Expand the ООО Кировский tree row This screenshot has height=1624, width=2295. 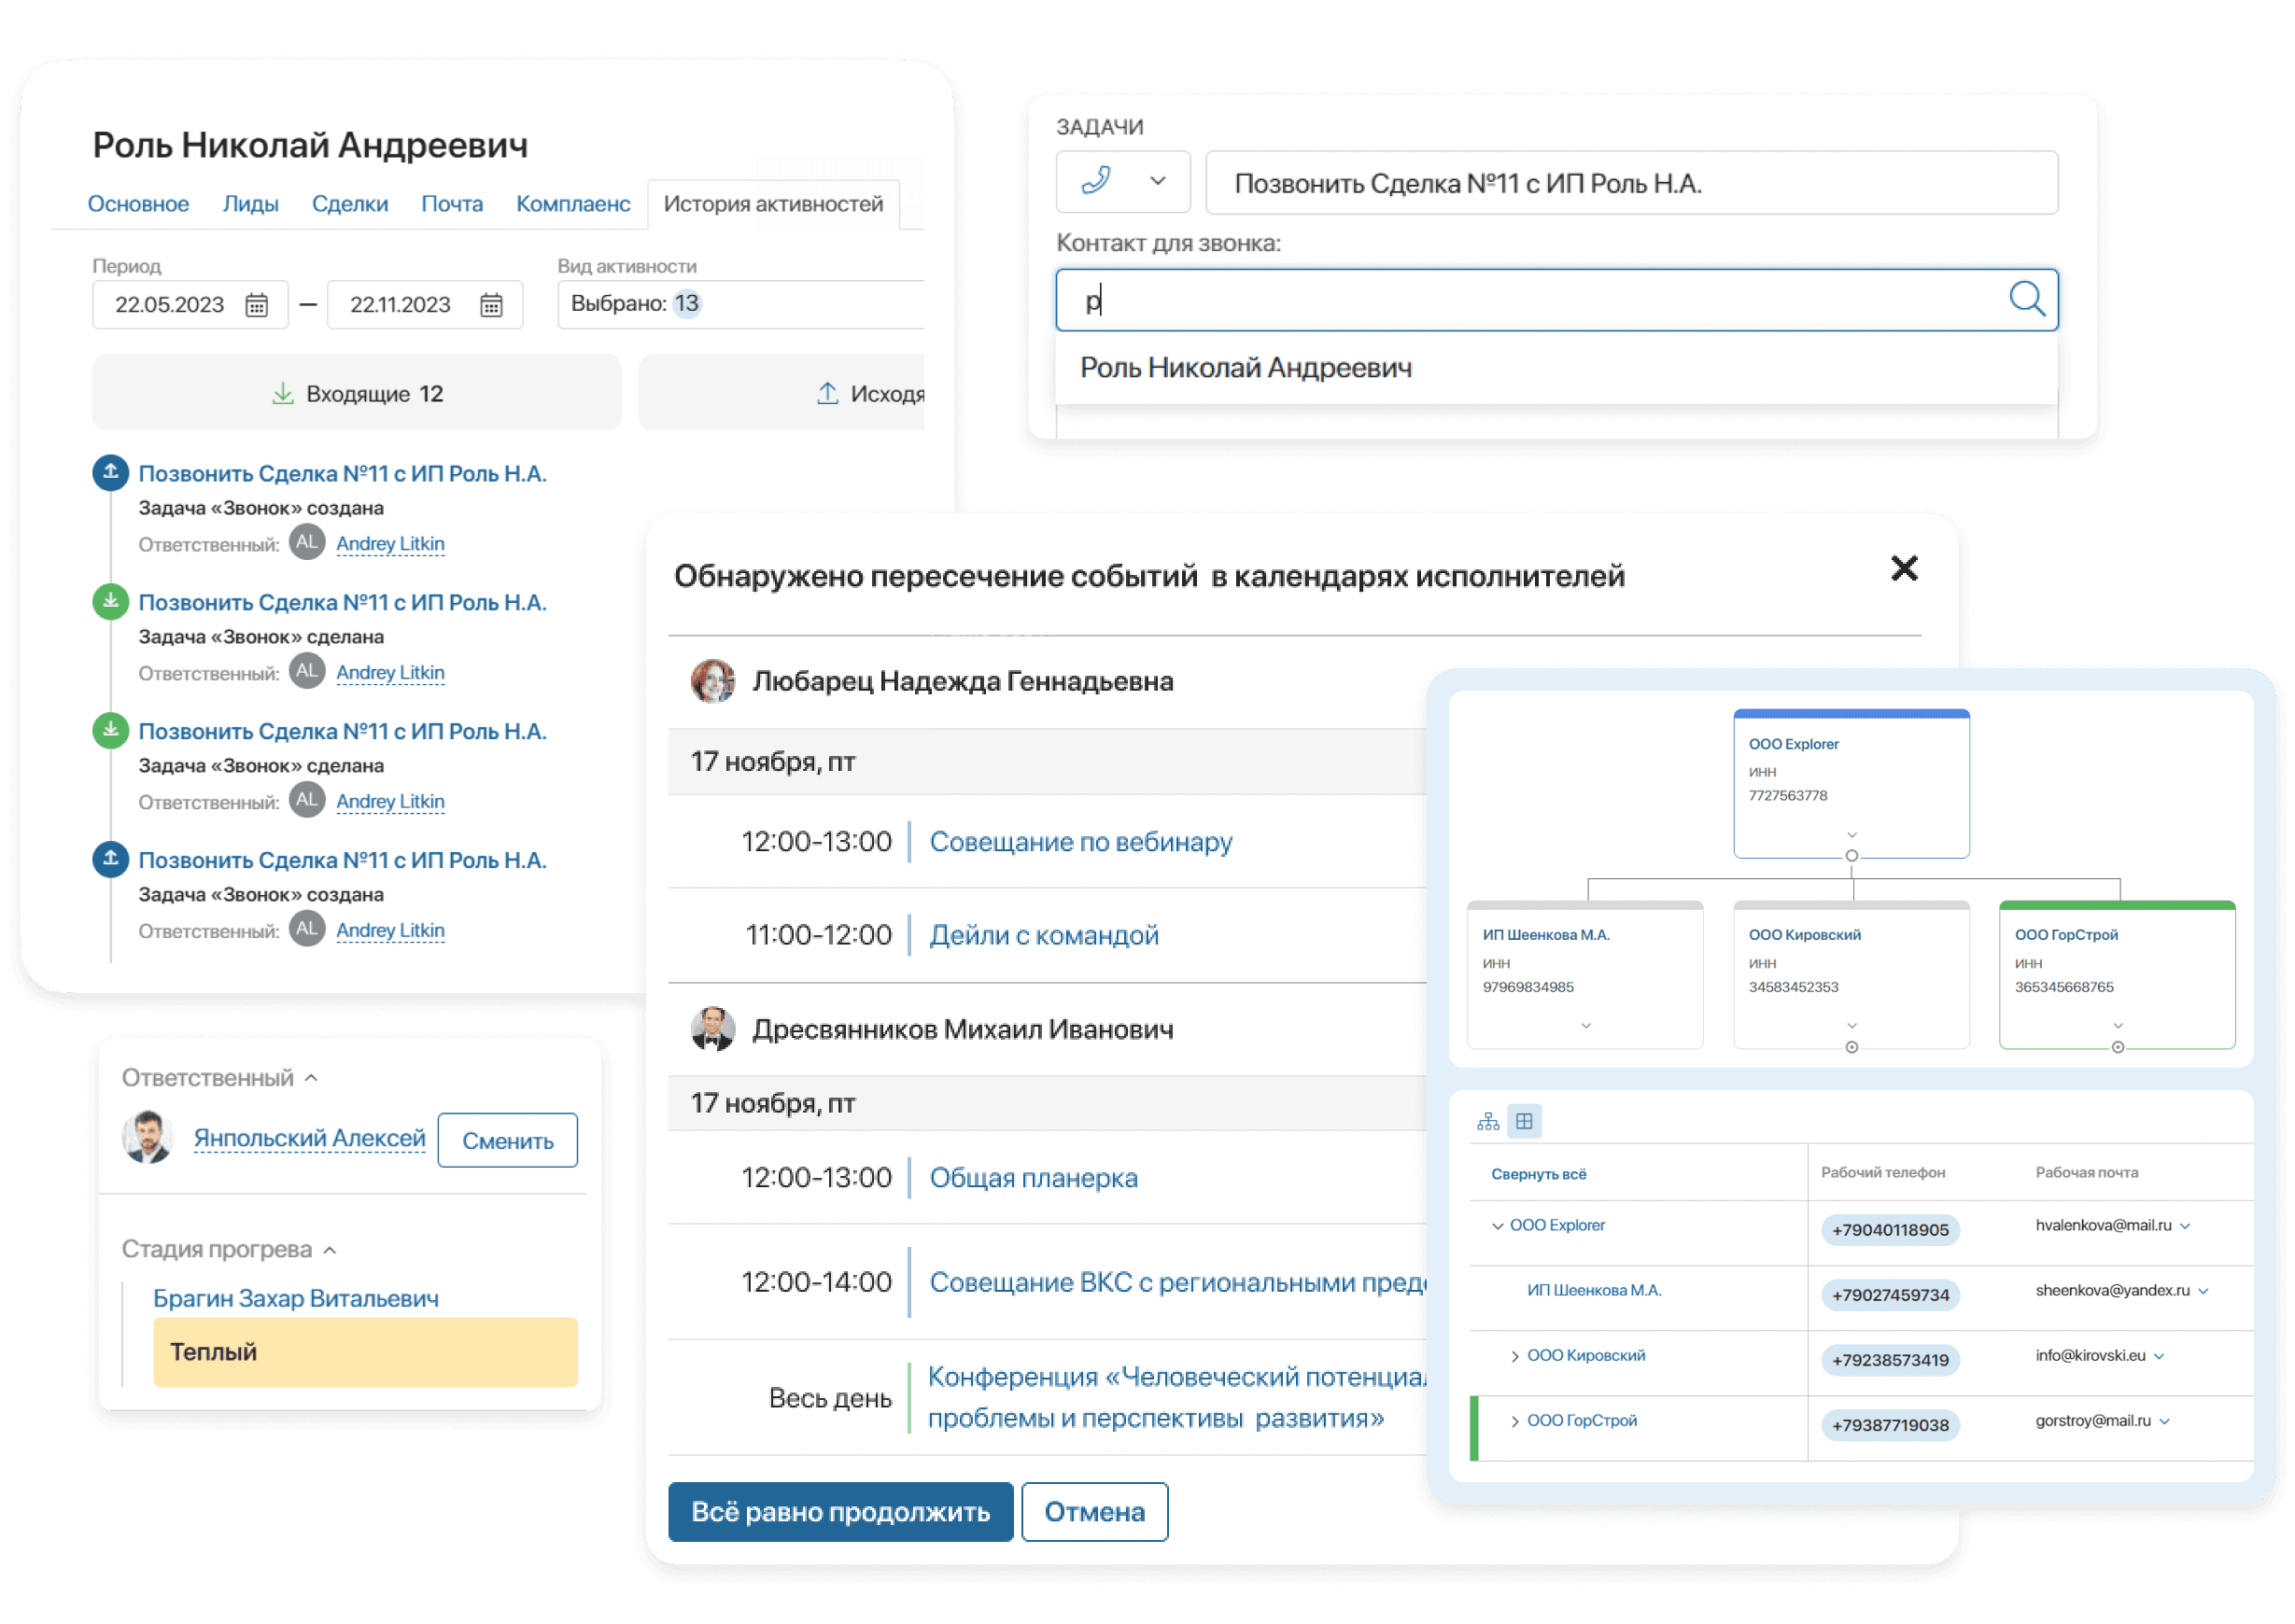(x=1514, y=1356)
